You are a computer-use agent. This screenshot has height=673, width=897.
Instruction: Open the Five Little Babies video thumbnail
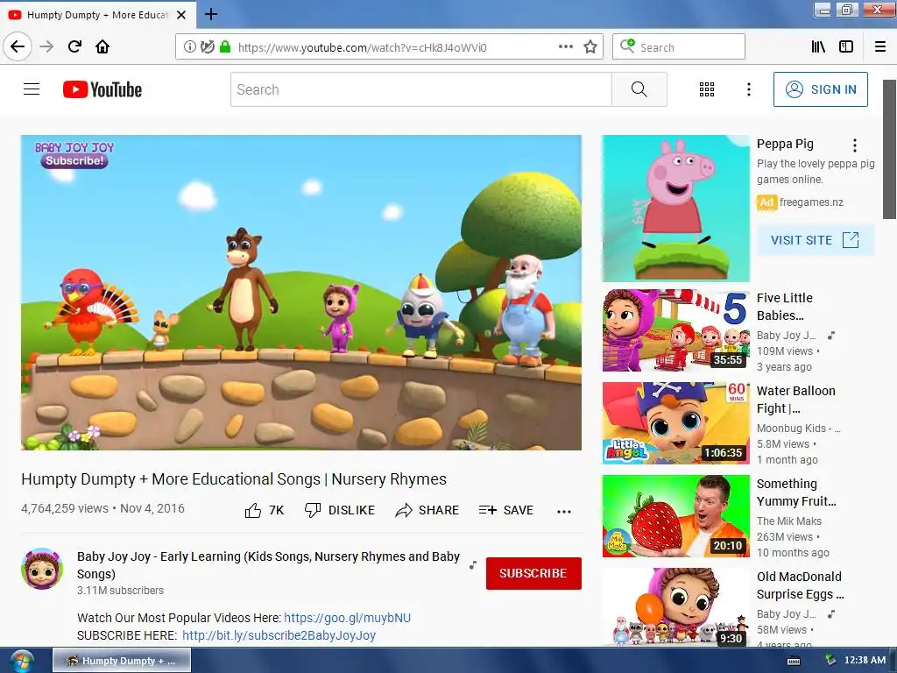[675, 330]
